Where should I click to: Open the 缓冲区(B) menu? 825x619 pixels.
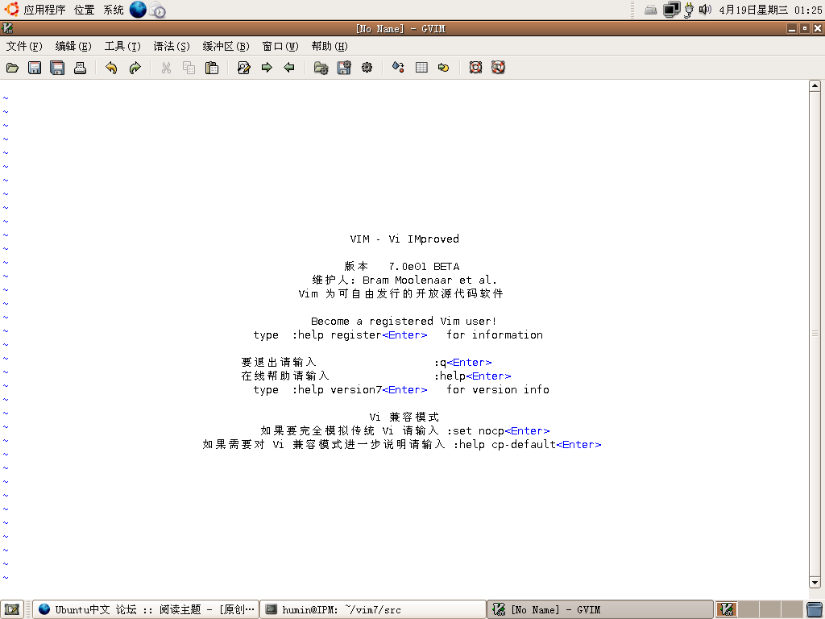[x=226, y=46]
